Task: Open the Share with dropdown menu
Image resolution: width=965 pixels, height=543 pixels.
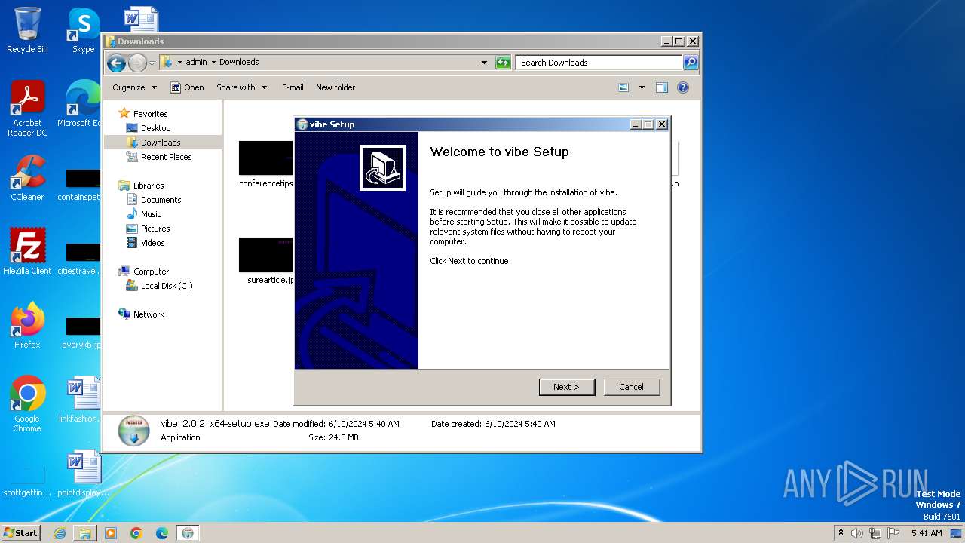Action: click(x=241, y=87)
